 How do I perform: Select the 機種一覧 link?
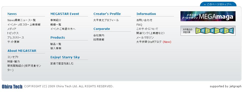click(56, 25)
